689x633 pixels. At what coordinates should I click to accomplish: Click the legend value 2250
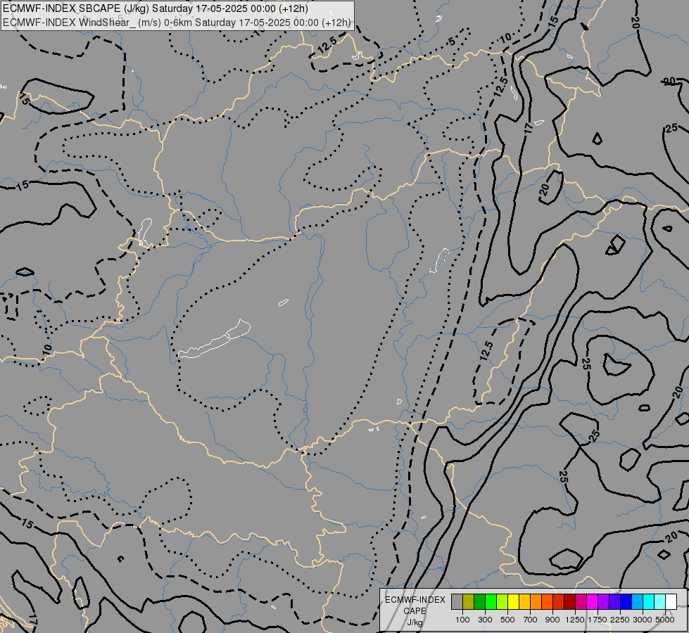coord(620,620)
